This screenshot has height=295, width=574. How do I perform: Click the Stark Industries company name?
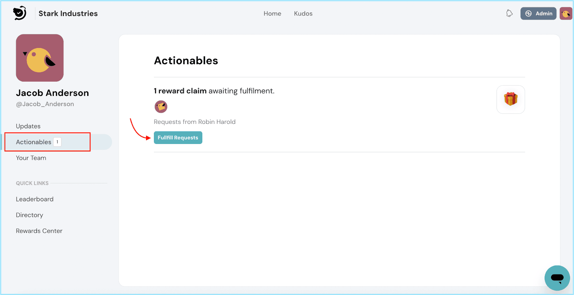tap(68, 14)
